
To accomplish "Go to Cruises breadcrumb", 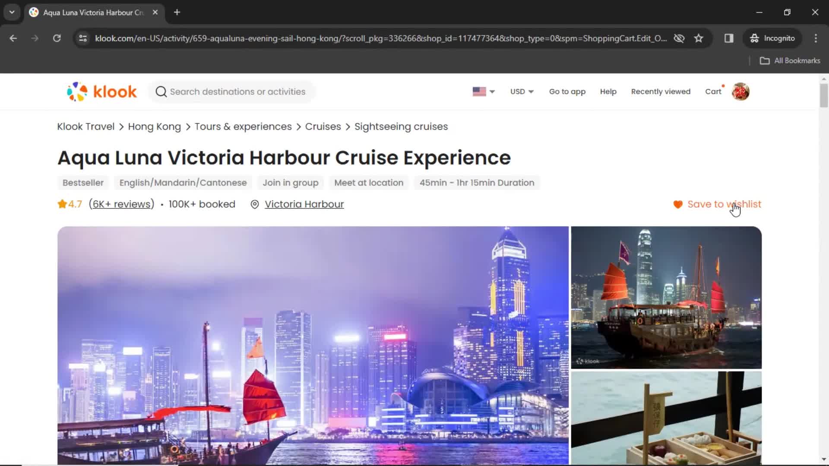I will coord(323,127).
